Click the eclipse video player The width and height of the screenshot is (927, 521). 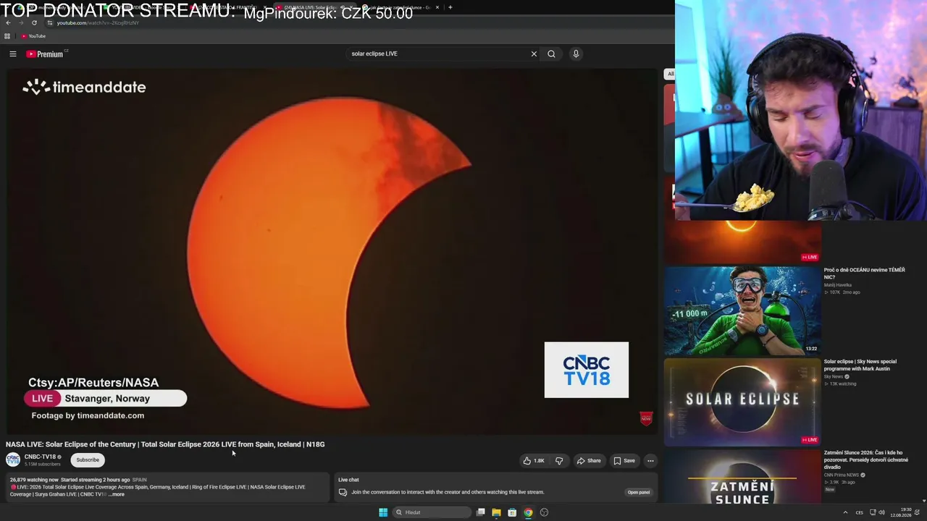coord(332,251)
